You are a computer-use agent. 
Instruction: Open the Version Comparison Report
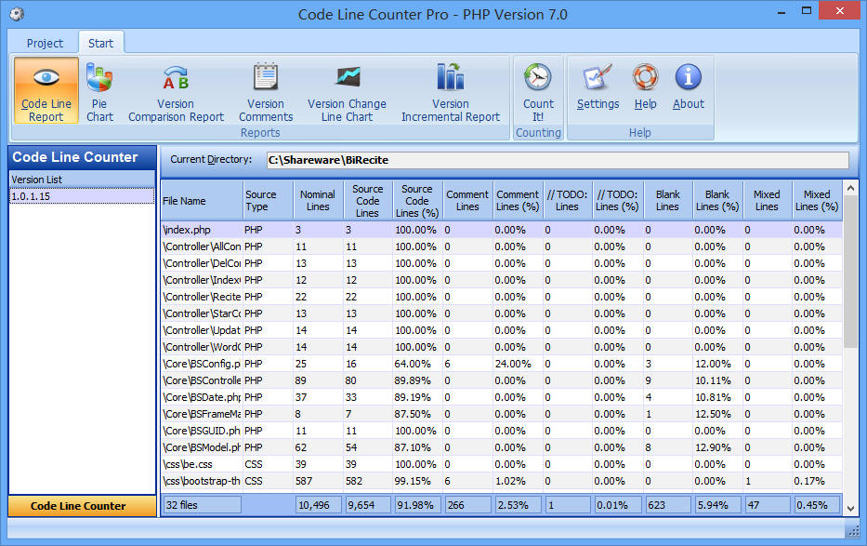coord(176,90)
